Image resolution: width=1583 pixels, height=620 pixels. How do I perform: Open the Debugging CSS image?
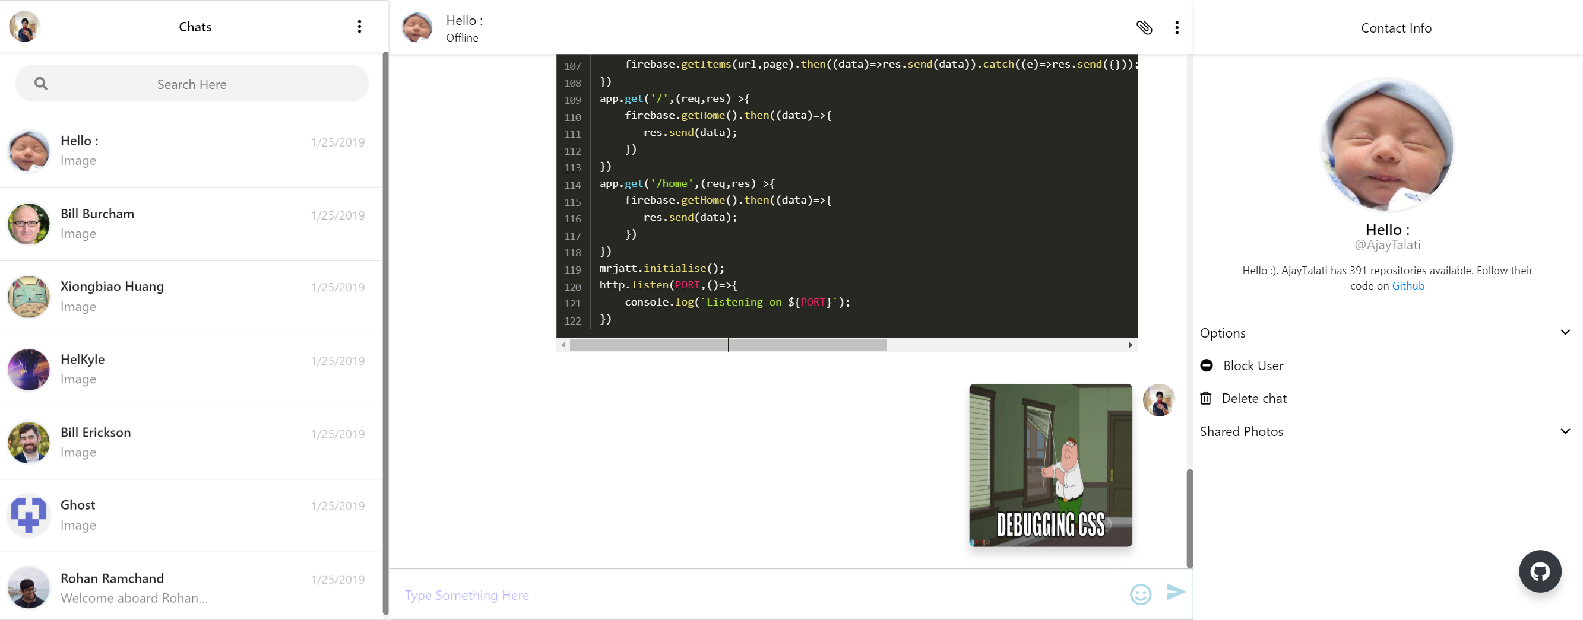(1050, 465)
